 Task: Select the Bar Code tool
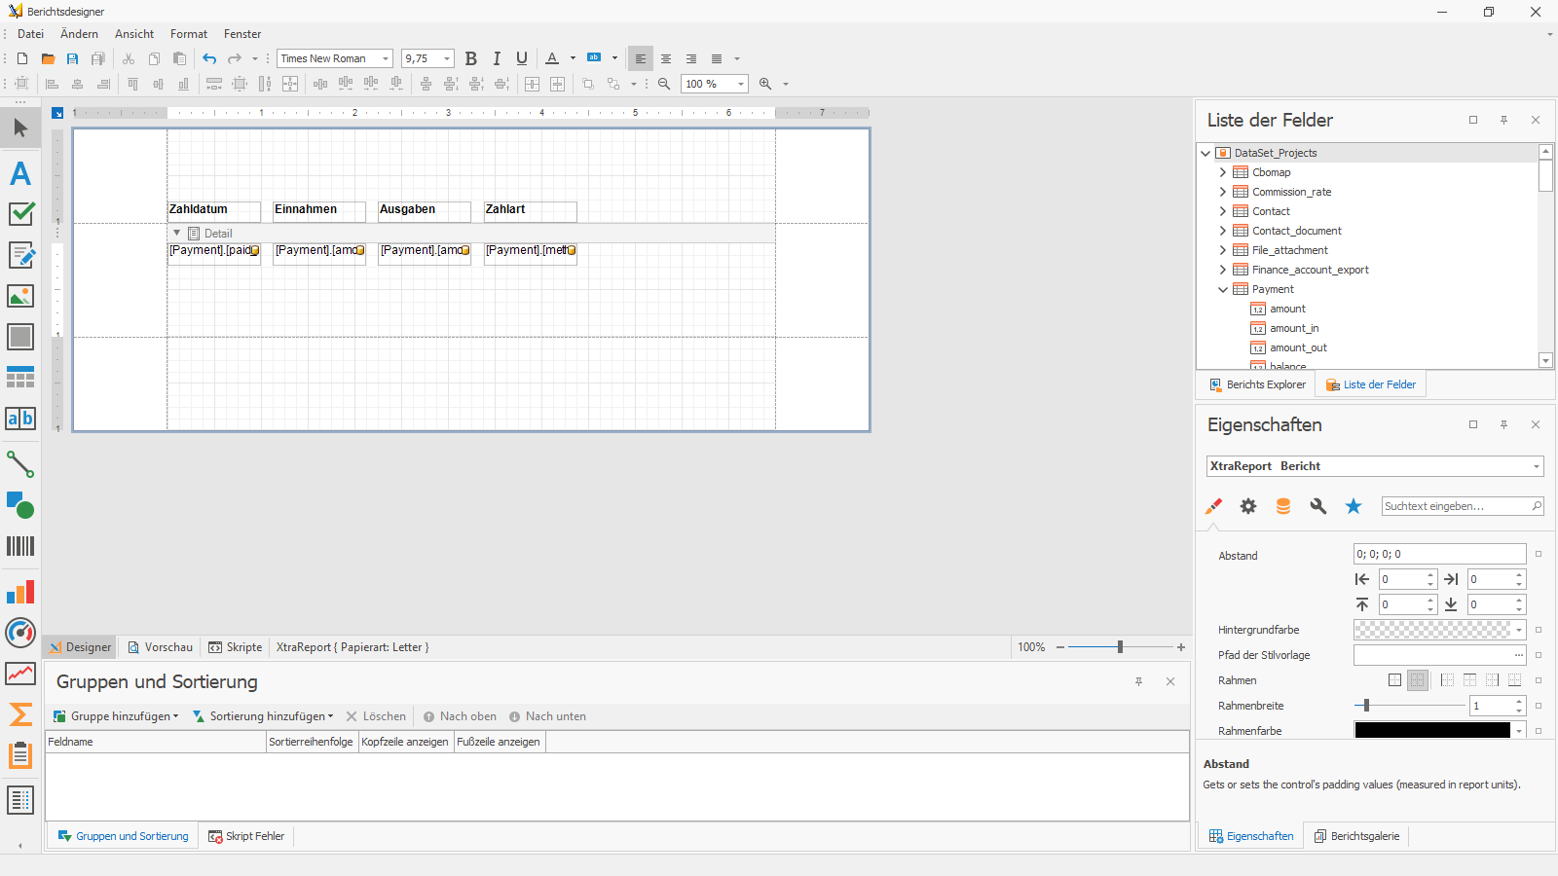coord(20,546)
